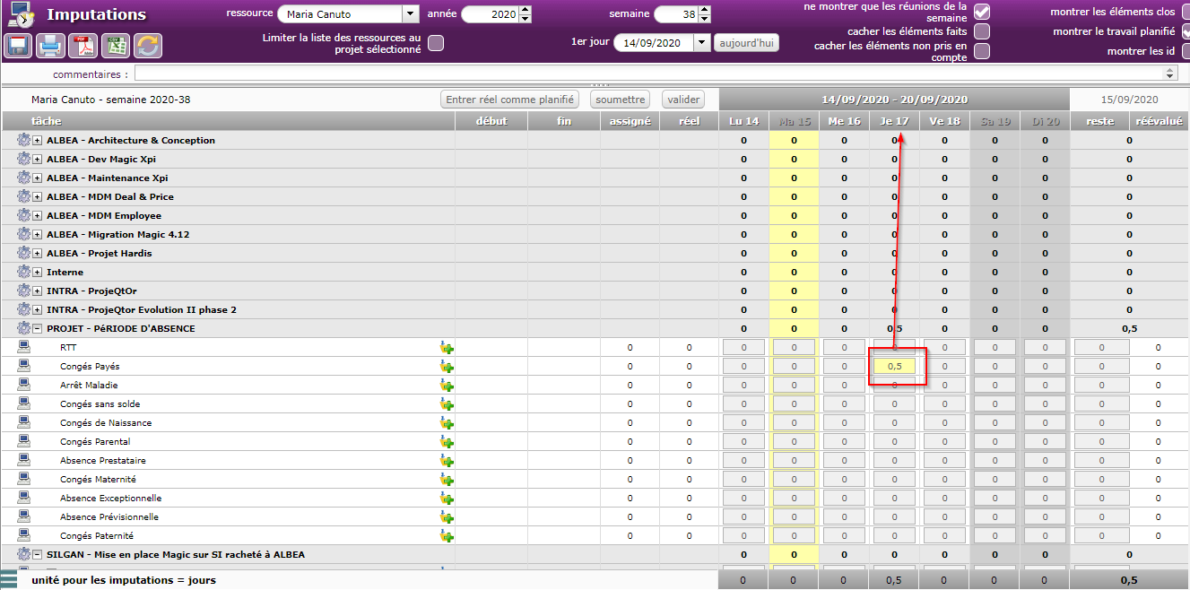Click the 'Entrer réel comme planifié' button
The image size is (1190, 590).
[x=510, y=100]
